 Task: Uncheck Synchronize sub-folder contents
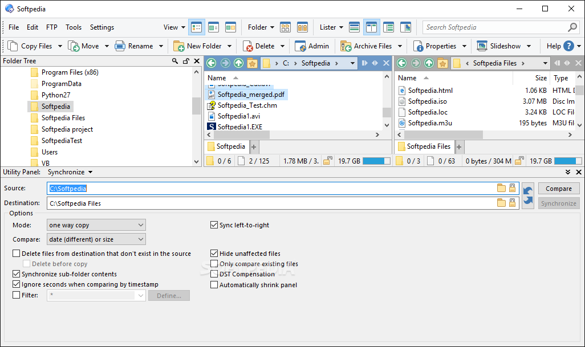[x=17, y=274]
